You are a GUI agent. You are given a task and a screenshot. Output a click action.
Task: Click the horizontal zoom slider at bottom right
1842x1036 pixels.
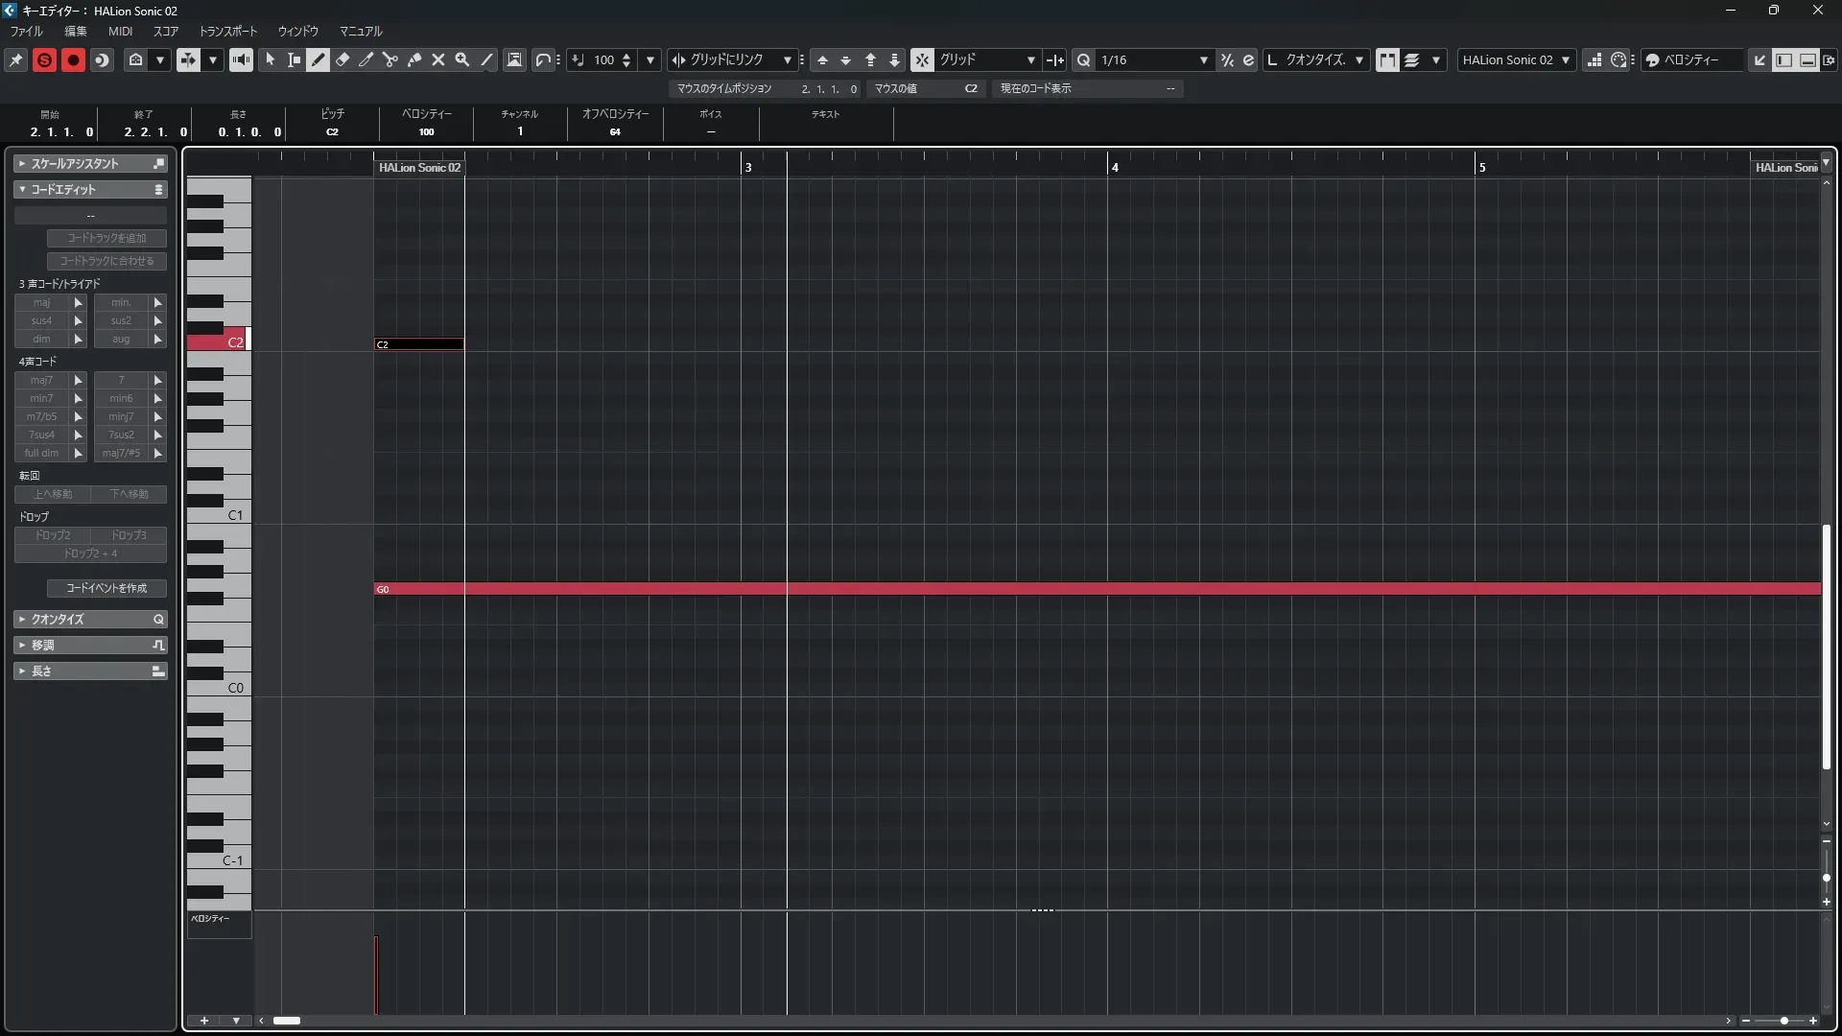pyautogui.click(x=1783, y=1021)
